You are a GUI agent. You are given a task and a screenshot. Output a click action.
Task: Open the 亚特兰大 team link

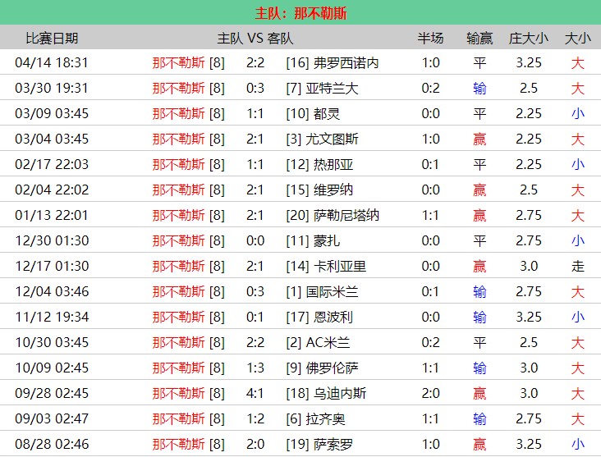click(333, 88)
